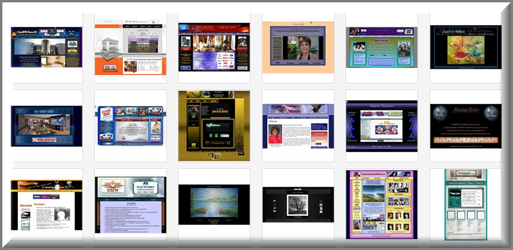Select the thumbnail with woman in red jacket
Image resolution: width=513 pixels, height=250 pixels.
pyautogui.click(x=298, y=126)
